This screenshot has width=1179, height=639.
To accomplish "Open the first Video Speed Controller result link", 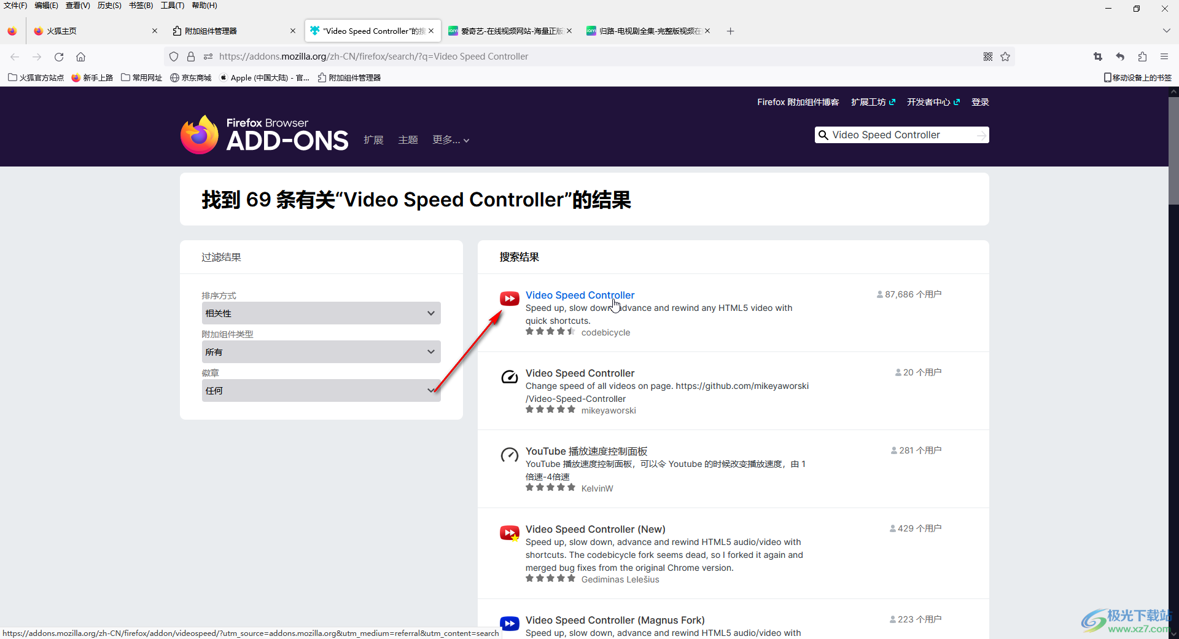I will tap(580, 295).
